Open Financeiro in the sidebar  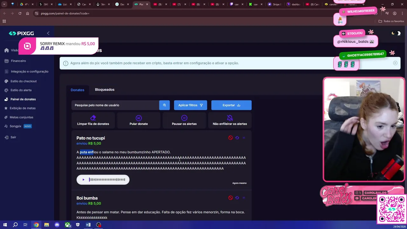pos(18,61)
